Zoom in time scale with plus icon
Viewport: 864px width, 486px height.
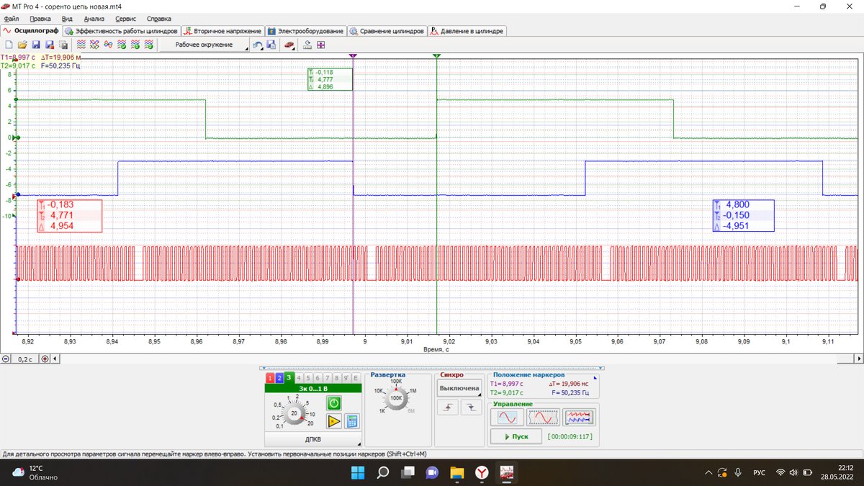(45, 359)
